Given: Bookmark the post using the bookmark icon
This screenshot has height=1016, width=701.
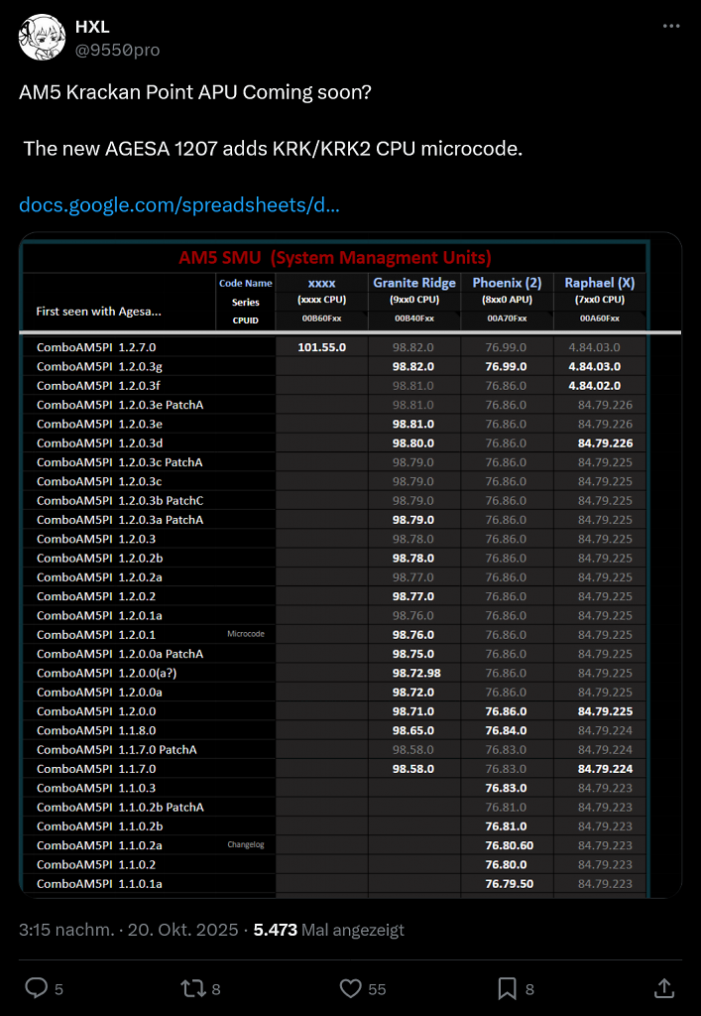Looking at the screenshot, I should click(x=507, y=988).
